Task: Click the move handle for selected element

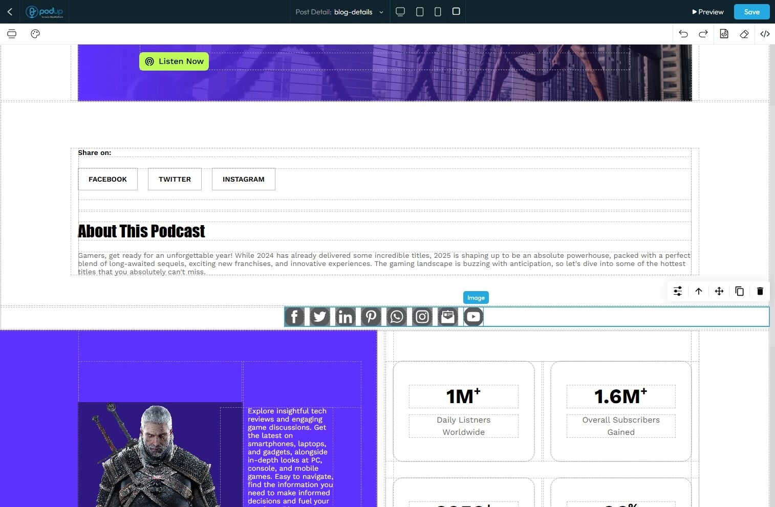Action: pyautogui.click(x=719, y=291)
